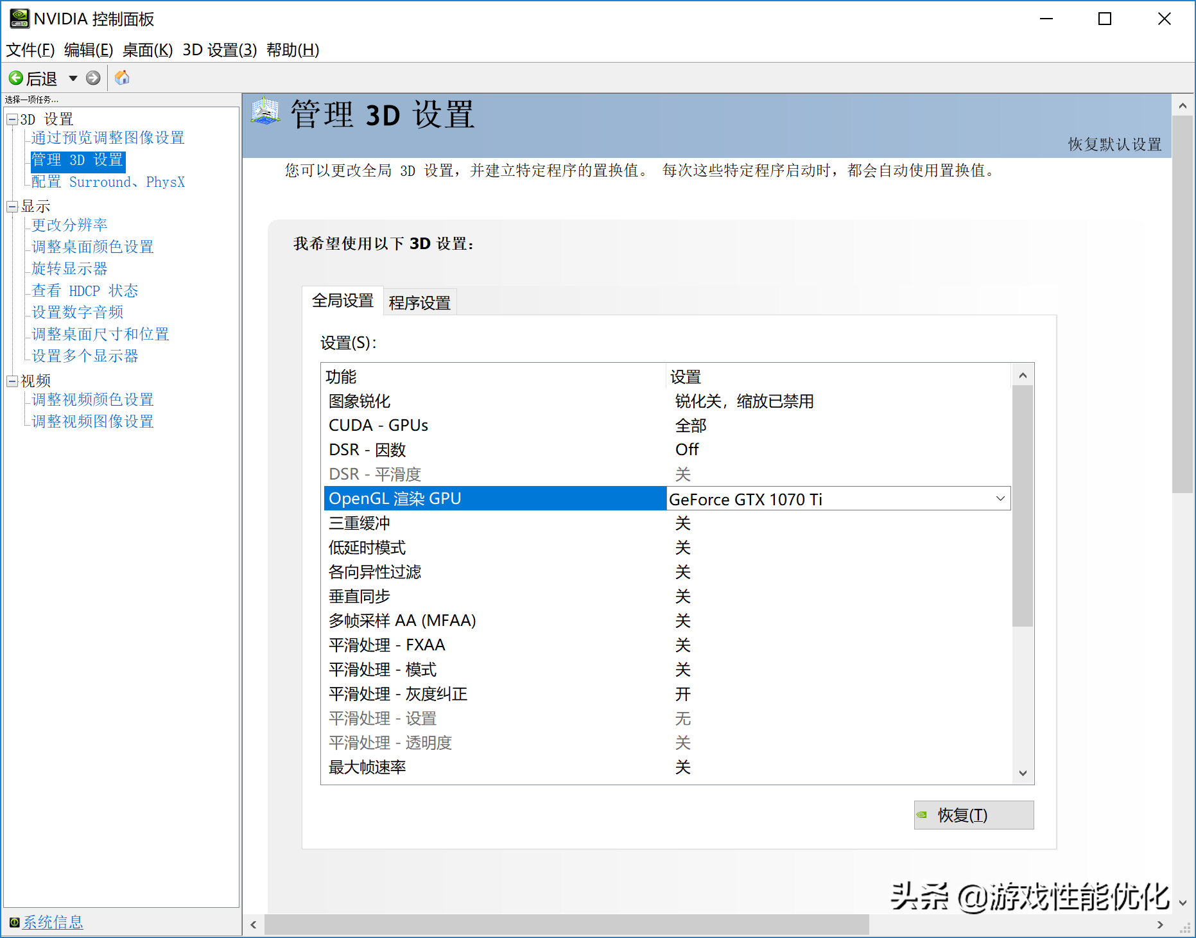Click 恢复默认设置 in the header
This screenshot has height=938, width=1196.
[1114, 144]
